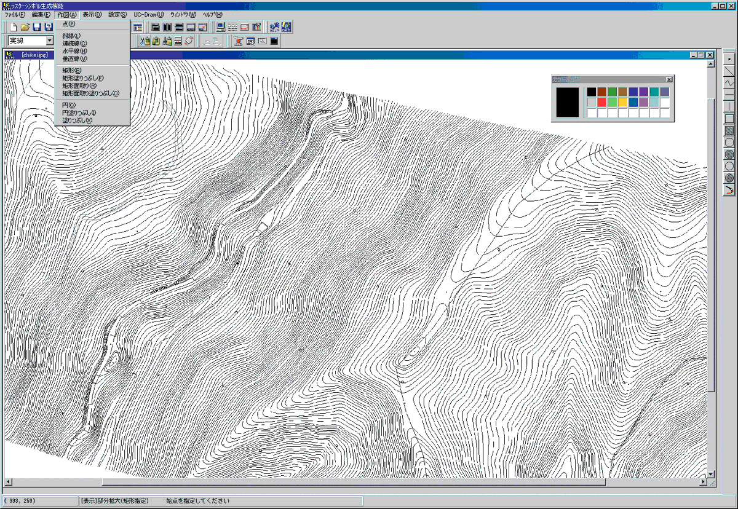The height and width of the screenshot is (509, 738).
Task: Choose 垂直線(V) from the drawing menu
Action: (92, 59)
